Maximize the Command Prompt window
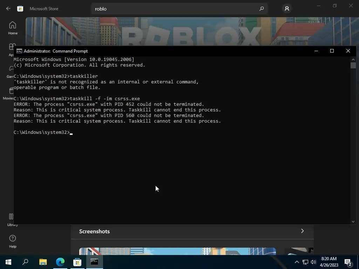 332,51
